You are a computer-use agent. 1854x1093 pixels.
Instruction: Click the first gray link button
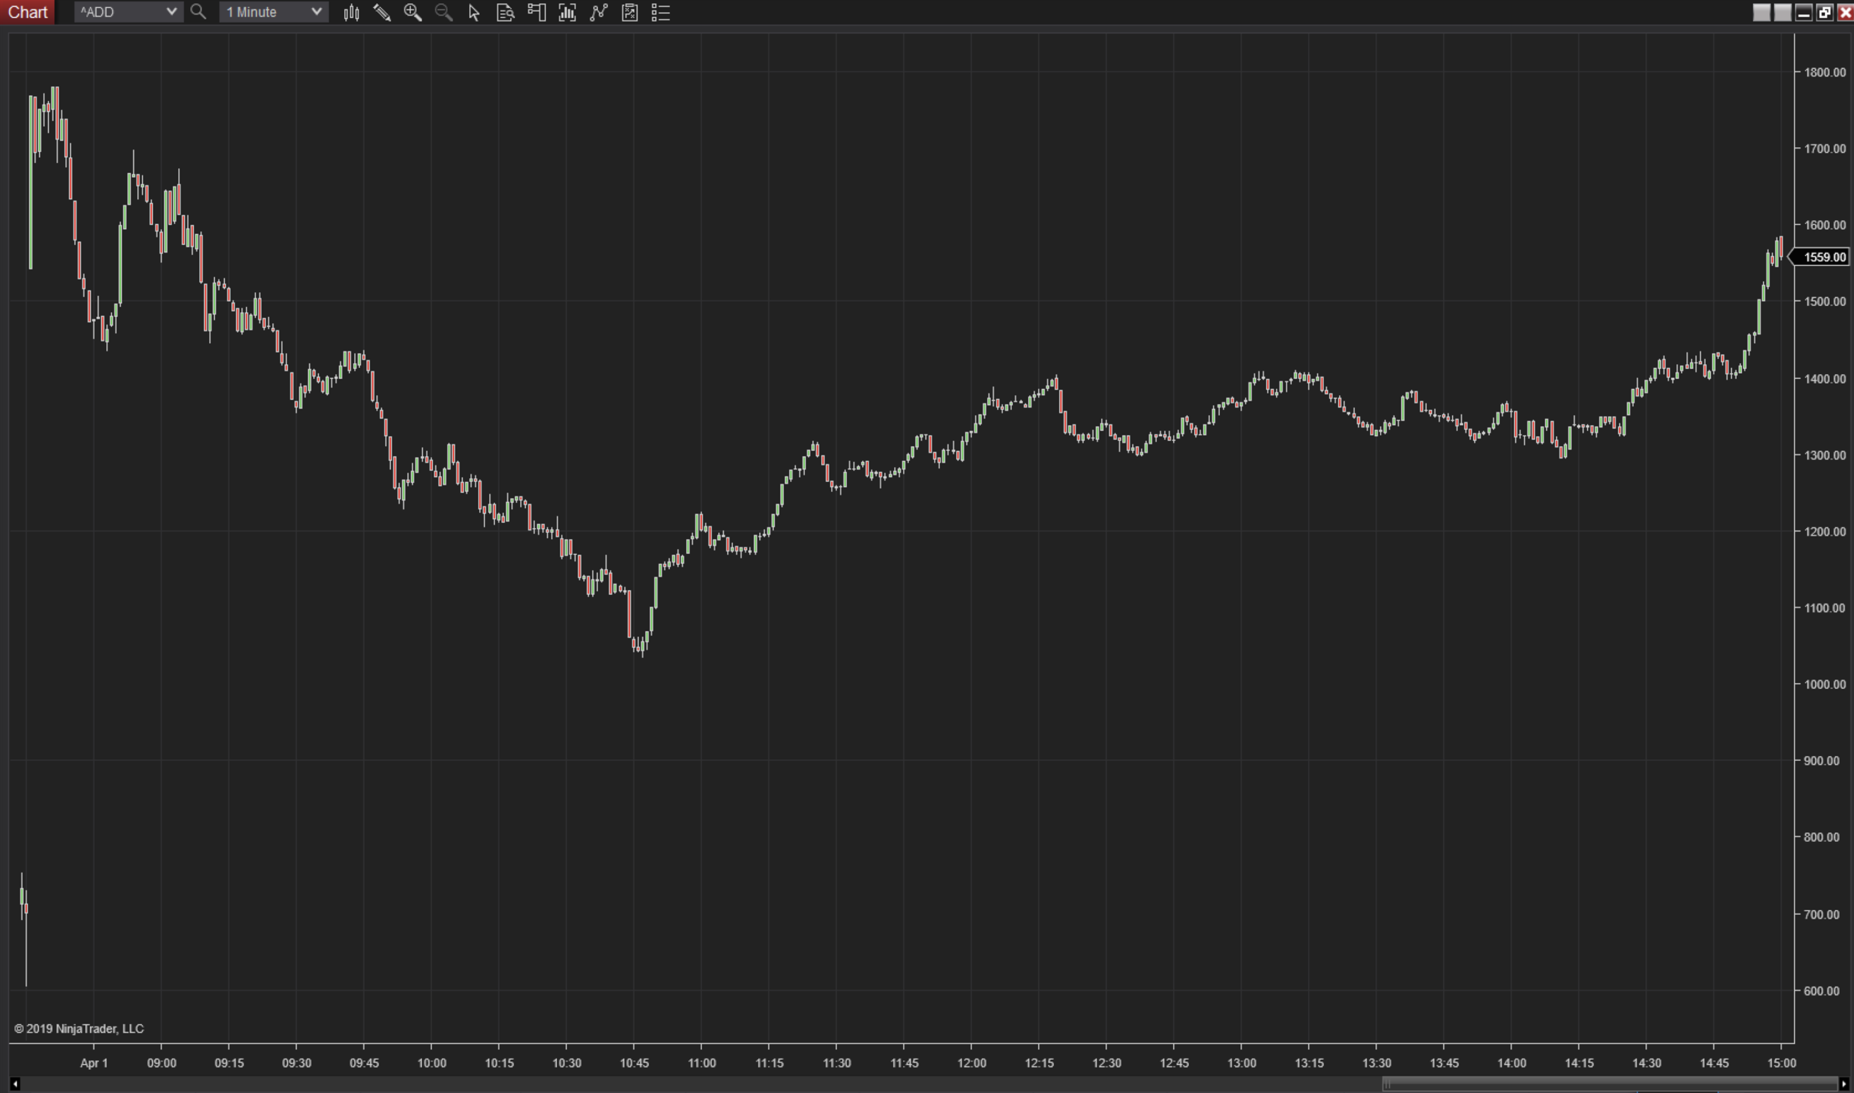(1761, 13)
